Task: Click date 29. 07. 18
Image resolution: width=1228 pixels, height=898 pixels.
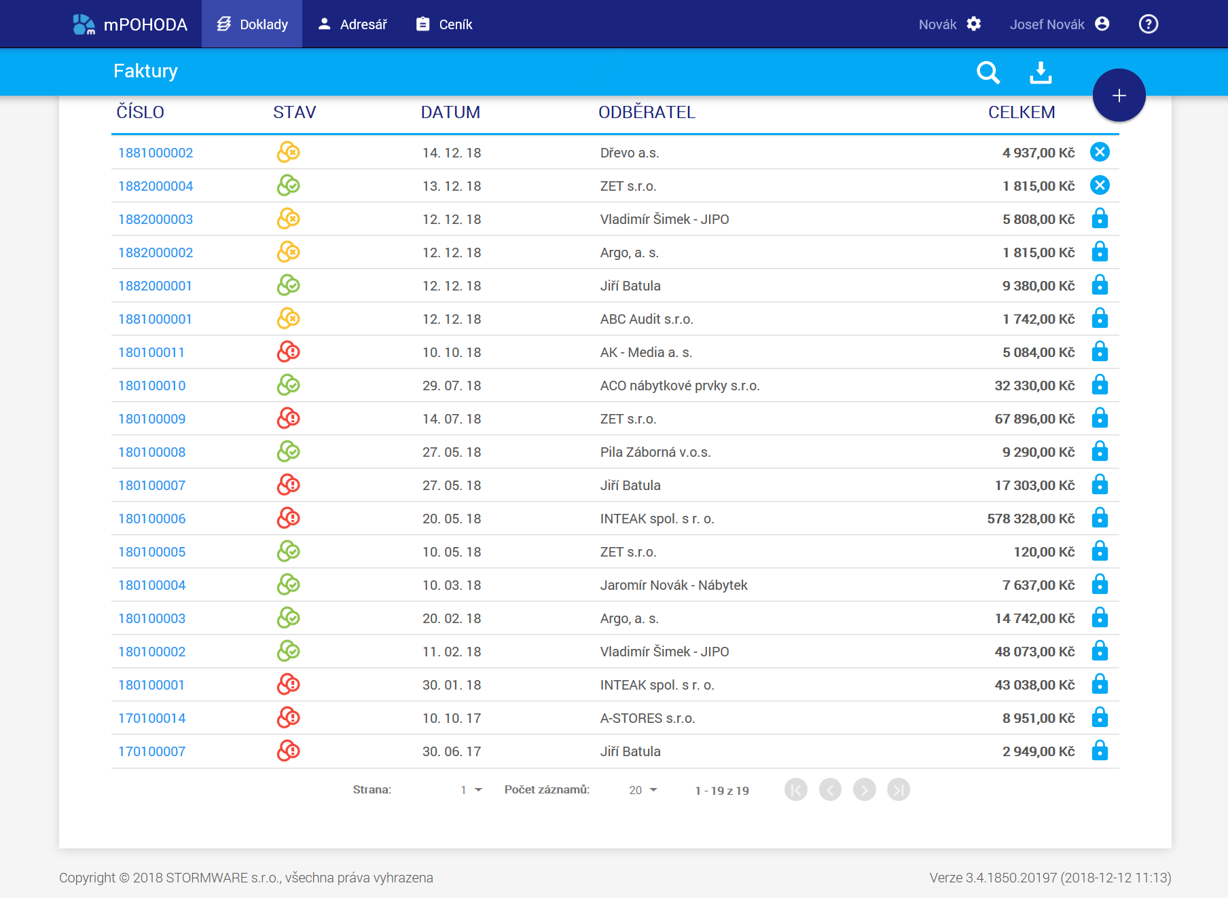Action: pos(452,386)
